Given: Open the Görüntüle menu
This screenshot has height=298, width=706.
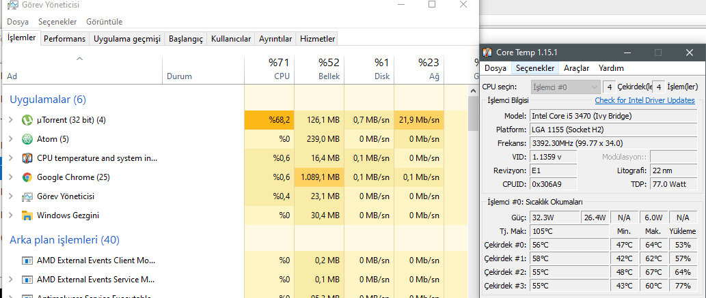Looking at the screenshot, I should tap(104, 22).
